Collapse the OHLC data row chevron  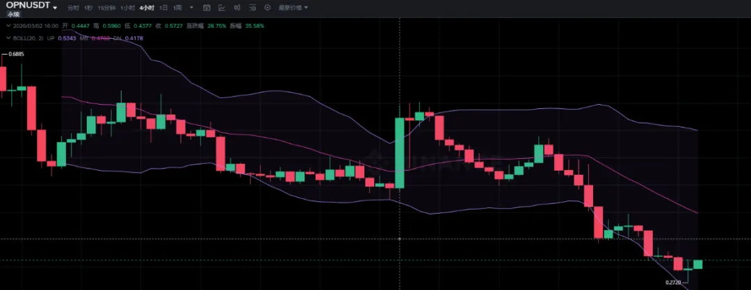pyautogui.click(x=8, y=26)
